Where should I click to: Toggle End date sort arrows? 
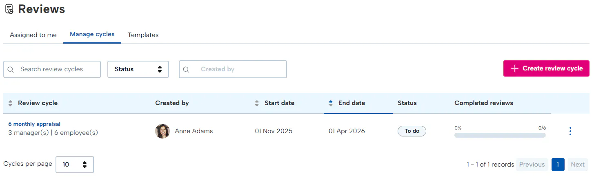click(x=331, y=103)
